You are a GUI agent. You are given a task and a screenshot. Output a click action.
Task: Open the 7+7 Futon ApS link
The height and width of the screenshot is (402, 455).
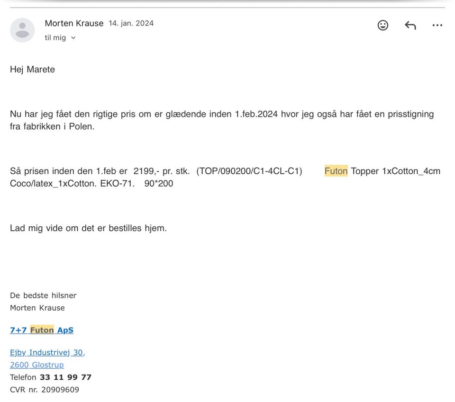[42, 330]
